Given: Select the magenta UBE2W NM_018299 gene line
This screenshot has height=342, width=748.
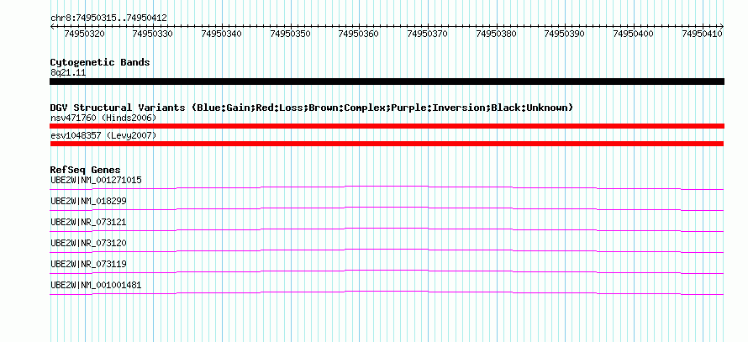Looking at the screenshot, I should (x=387, y=208).
